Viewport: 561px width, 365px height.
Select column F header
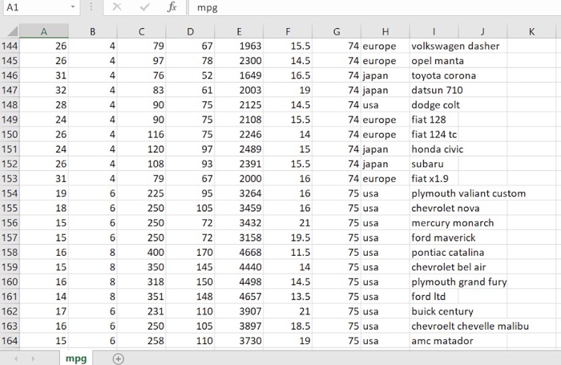(288, 31)
